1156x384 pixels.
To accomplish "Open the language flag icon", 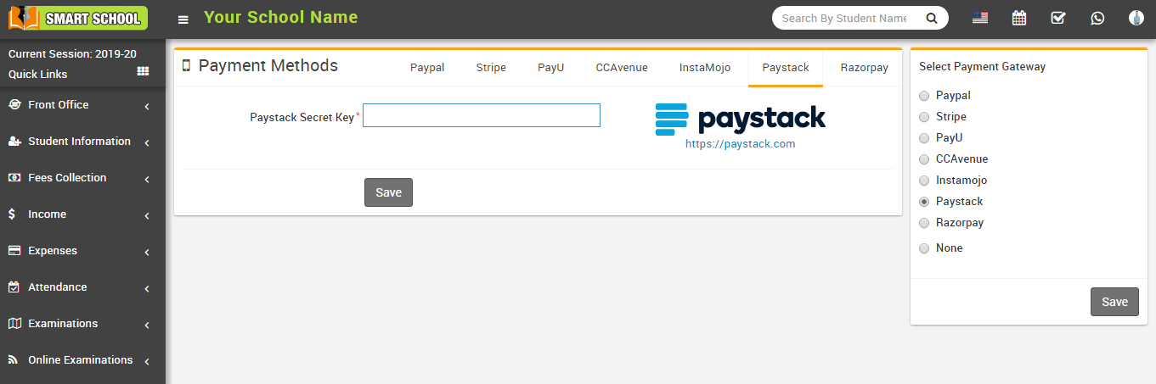I will [x=980, y=18].
